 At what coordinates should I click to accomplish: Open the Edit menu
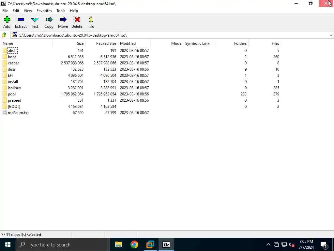16,11
